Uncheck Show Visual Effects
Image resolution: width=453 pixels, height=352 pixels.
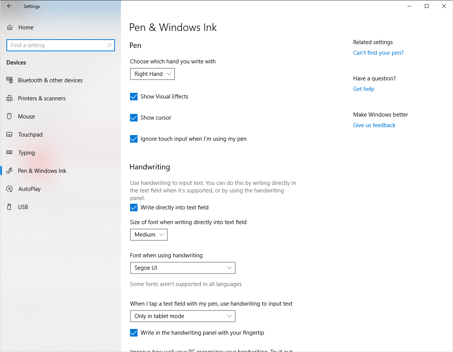(x=134, y=97)
